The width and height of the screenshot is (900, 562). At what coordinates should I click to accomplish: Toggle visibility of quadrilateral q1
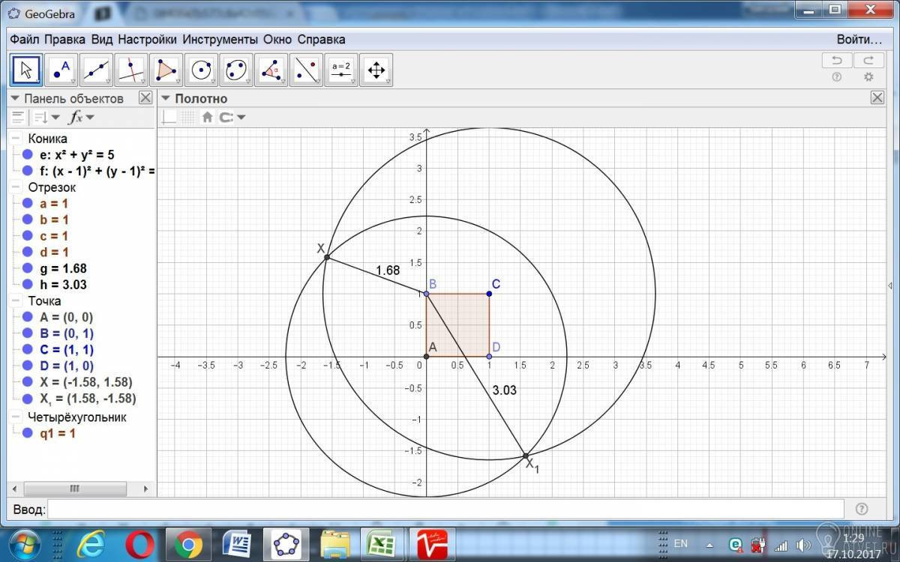pos(28,433)
